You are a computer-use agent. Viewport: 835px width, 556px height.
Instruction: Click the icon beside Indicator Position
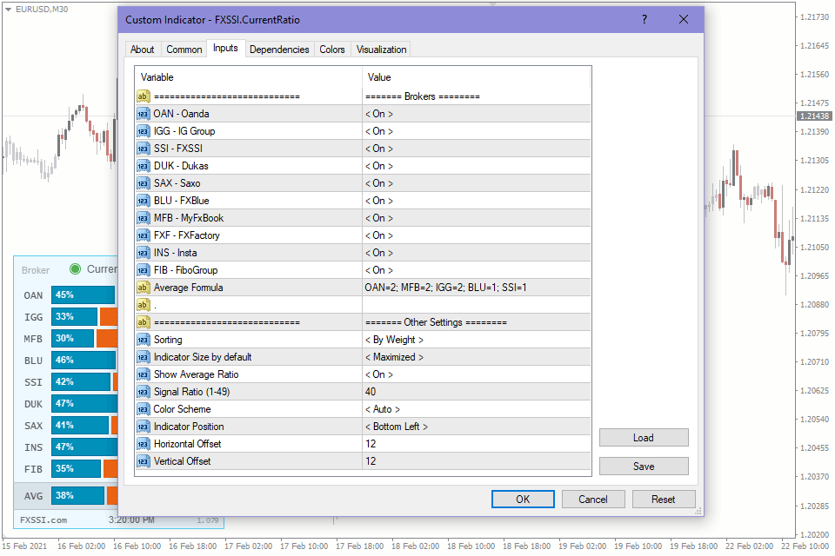click(x=144, y=427)
